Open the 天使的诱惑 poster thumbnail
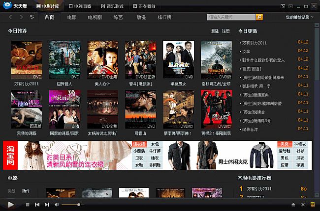Screen dimensions: 320x211 coord(27,109)
